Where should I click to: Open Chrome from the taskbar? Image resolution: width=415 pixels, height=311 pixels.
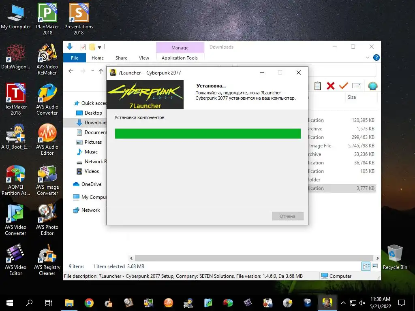coord(89,303)
